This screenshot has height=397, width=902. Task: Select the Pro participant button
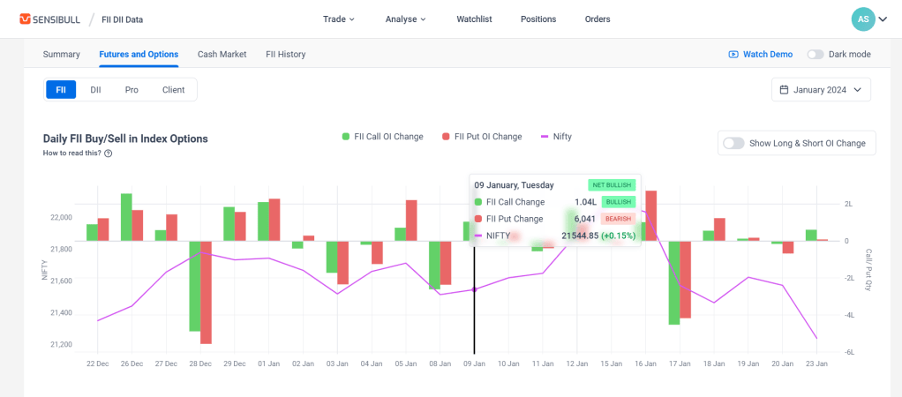pyautogui.click(x=132, y=90)
